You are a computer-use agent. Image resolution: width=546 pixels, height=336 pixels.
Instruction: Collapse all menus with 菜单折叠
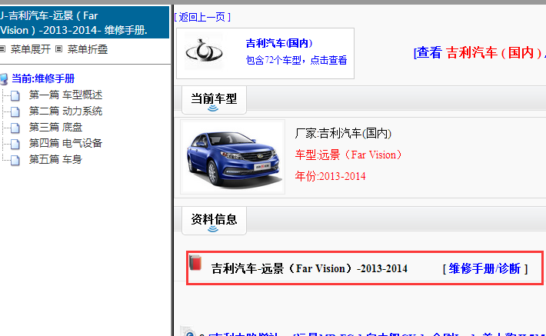click(x=88, y=49)
